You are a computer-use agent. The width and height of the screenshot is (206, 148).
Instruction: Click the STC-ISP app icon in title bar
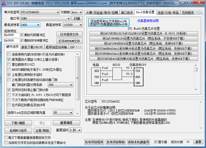pos(4,3)
